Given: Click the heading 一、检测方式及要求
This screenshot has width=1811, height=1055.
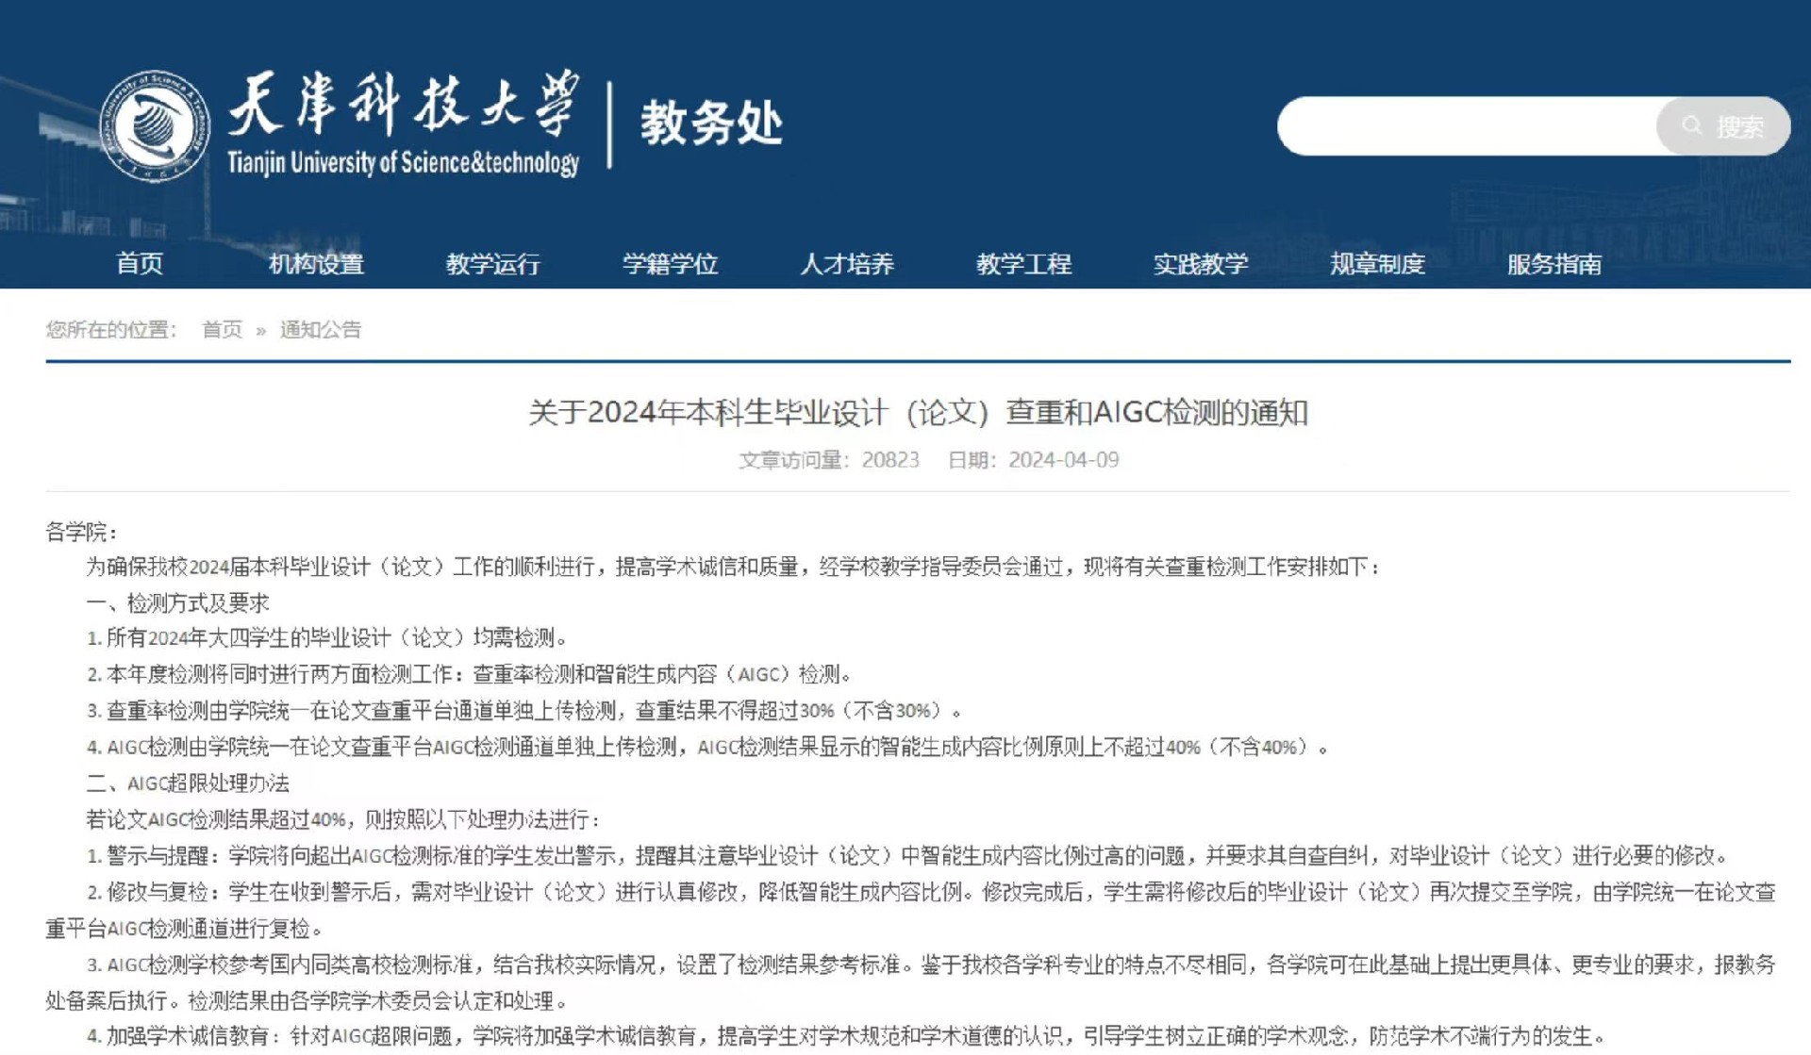Looking at the screenshot, I should tap(177, 602).
